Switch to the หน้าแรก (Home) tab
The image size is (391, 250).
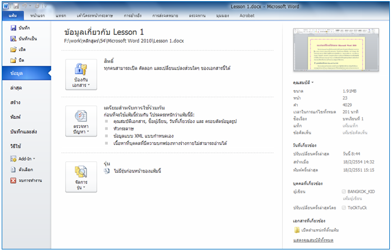(x=38, y=16)
